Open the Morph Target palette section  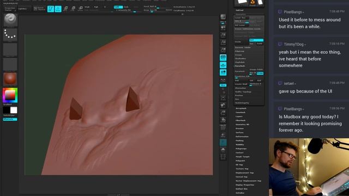[243, 157]
